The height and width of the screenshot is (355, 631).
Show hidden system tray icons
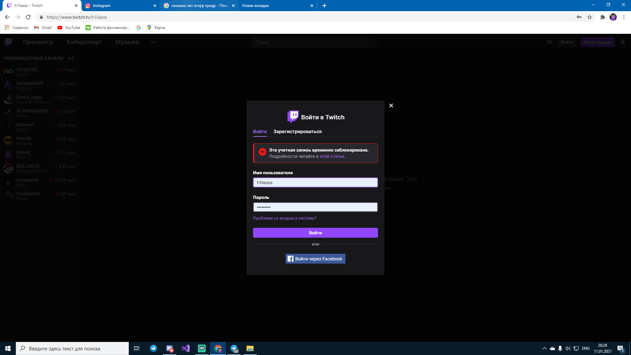[x=545, y=348]
